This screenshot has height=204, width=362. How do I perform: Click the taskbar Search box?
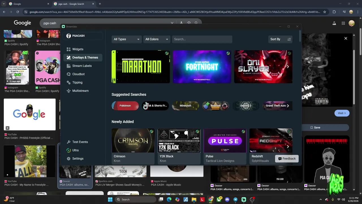[x=135, y=199]
